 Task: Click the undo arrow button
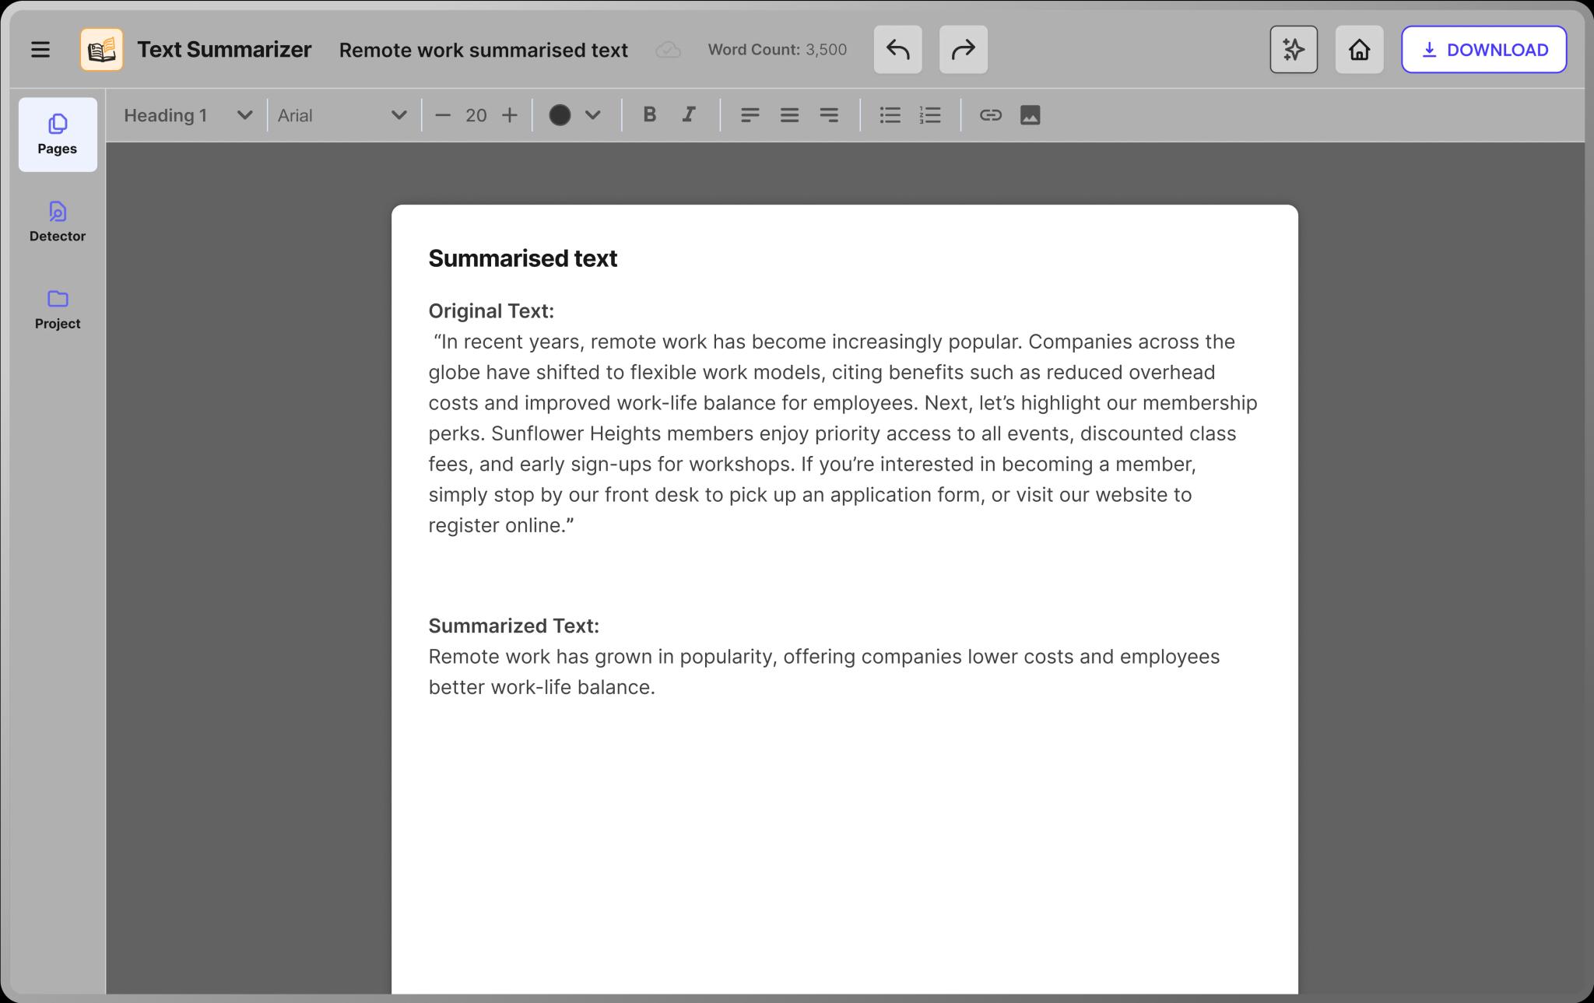(x=897, y=50)
